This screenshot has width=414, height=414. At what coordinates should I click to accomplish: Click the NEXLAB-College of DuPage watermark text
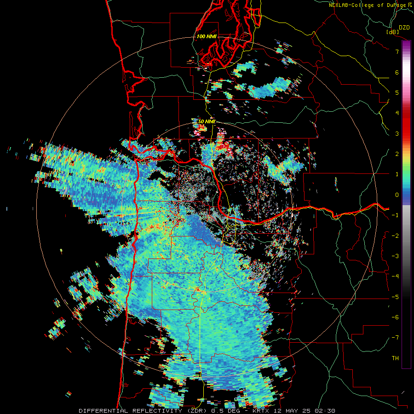pyautogui.click(x=367, y=5)
